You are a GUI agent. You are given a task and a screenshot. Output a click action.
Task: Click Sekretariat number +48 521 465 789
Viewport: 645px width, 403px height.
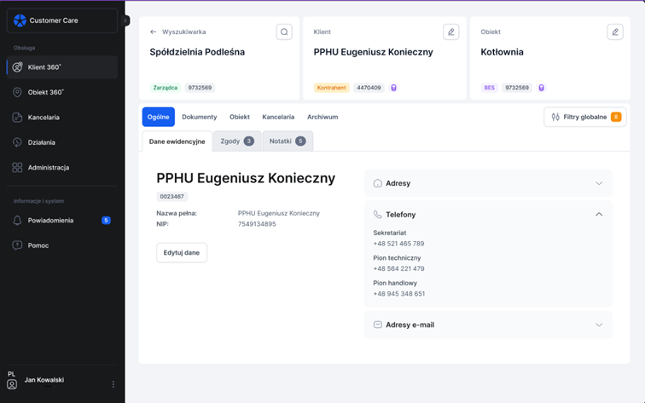click(x=398, y=244)
